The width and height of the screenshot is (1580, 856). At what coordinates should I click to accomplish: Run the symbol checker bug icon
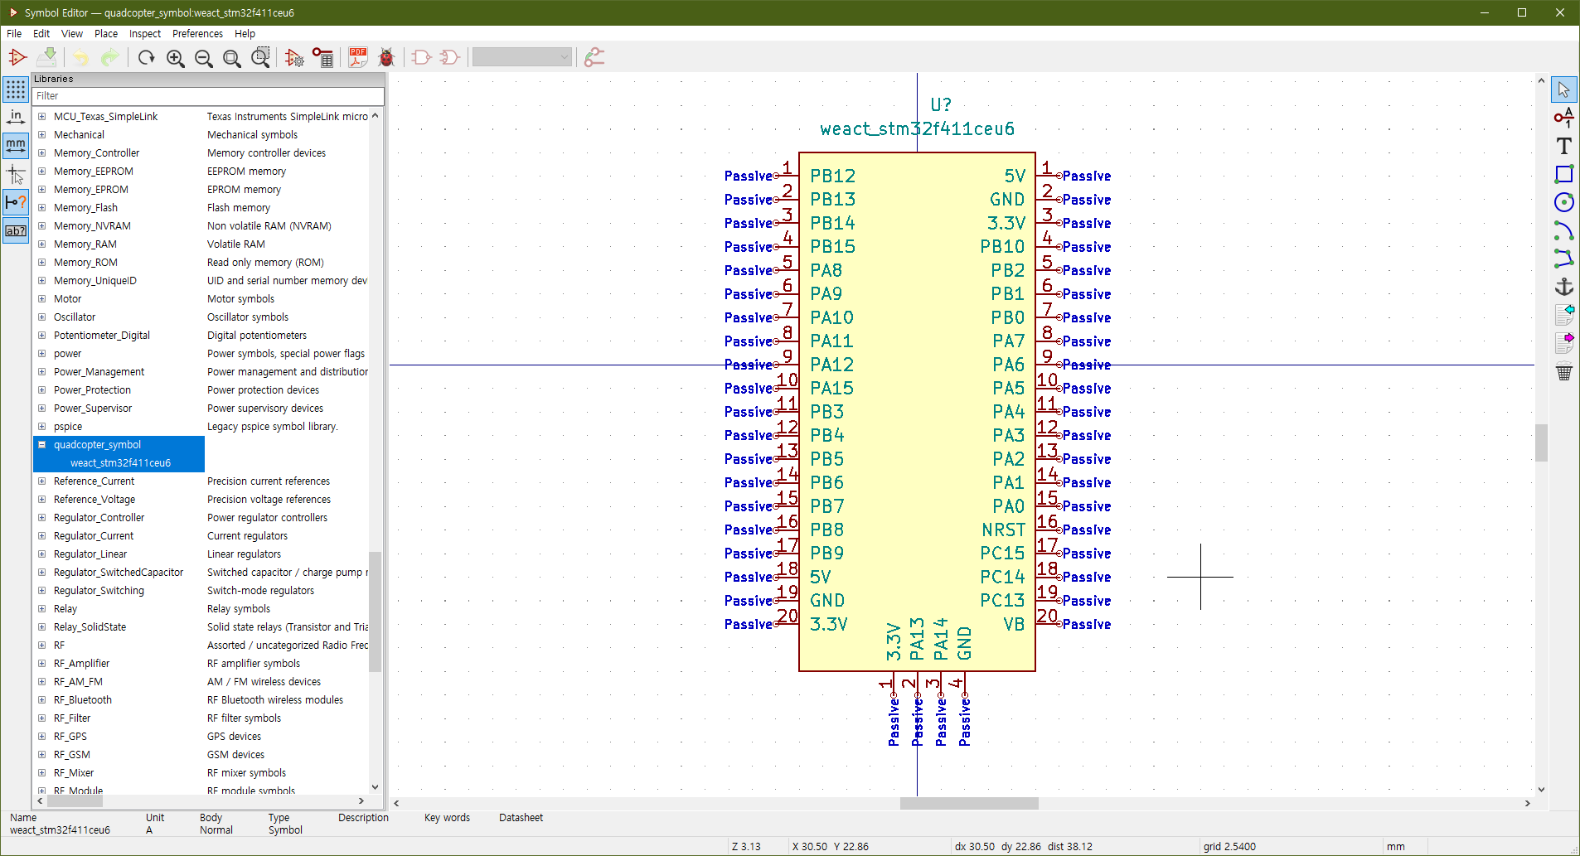386,57
